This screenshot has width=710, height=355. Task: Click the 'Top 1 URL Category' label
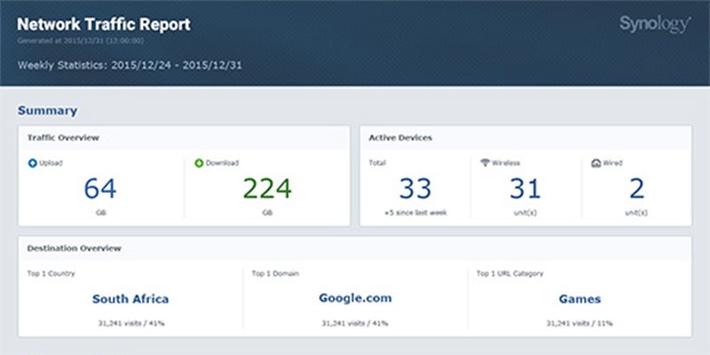click(509, 273)
